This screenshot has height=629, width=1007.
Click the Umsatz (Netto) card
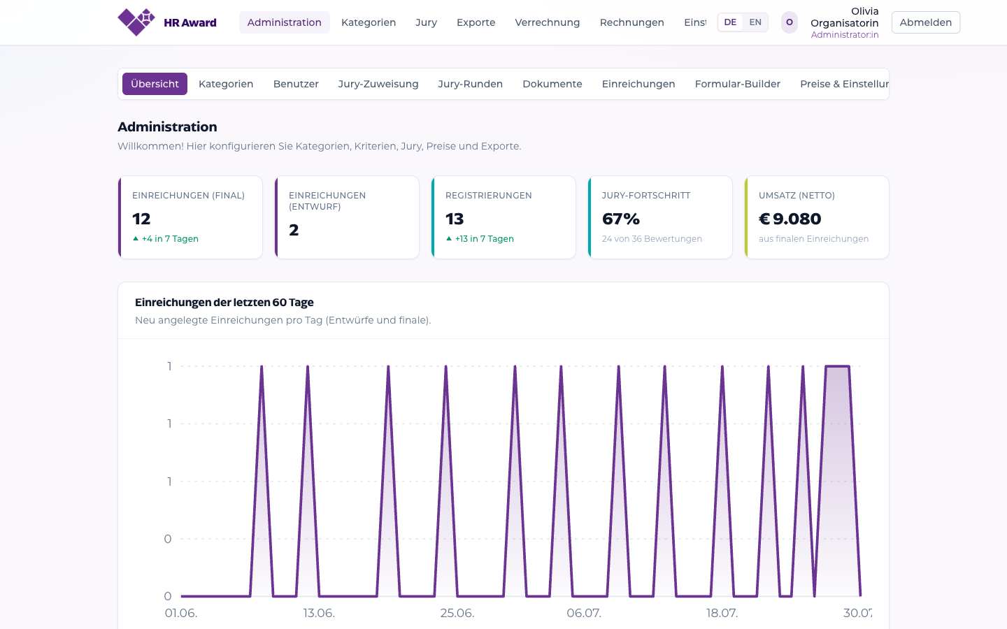(x=817, y=217)
